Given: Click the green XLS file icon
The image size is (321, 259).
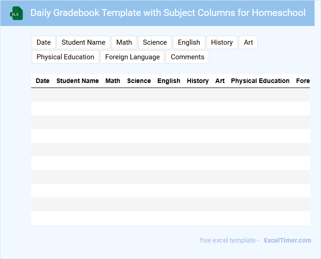Looking at the screenshot, I should [16, 13].
